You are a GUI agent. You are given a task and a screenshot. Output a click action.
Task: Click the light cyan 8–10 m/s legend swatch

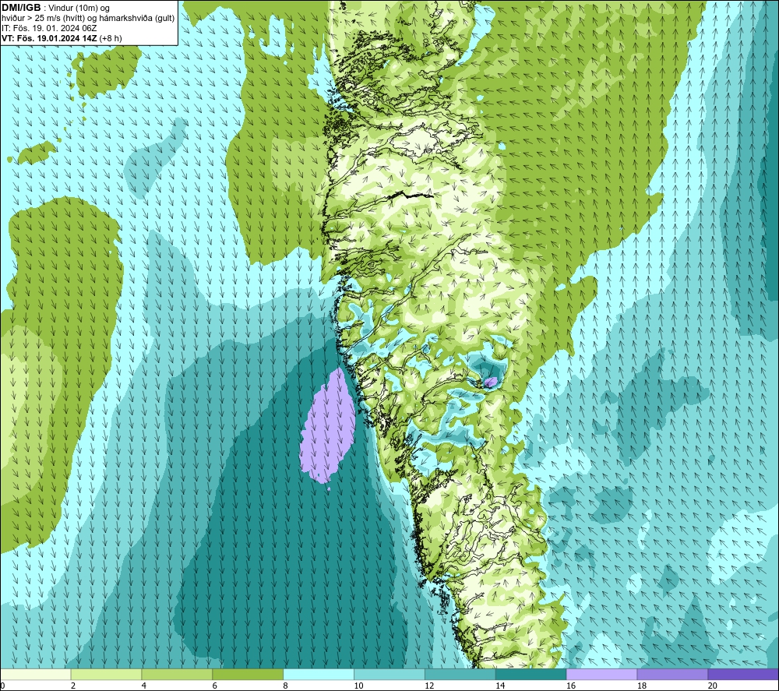[x=319, y=674]
